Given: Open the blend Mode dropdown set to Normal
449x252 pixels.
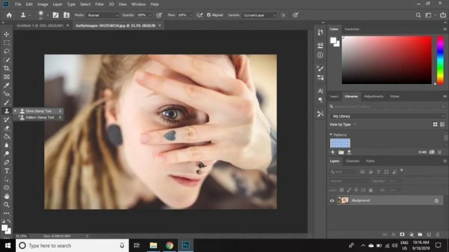Looking at the screenshot, I should click(x=102, y=15).
